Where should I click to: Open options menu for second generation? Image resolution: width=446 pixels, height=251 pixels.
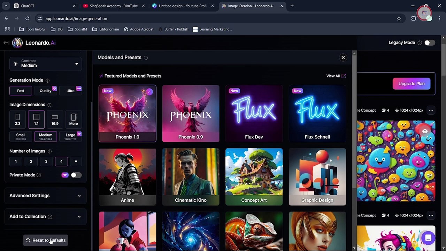[x=431, y=215]
